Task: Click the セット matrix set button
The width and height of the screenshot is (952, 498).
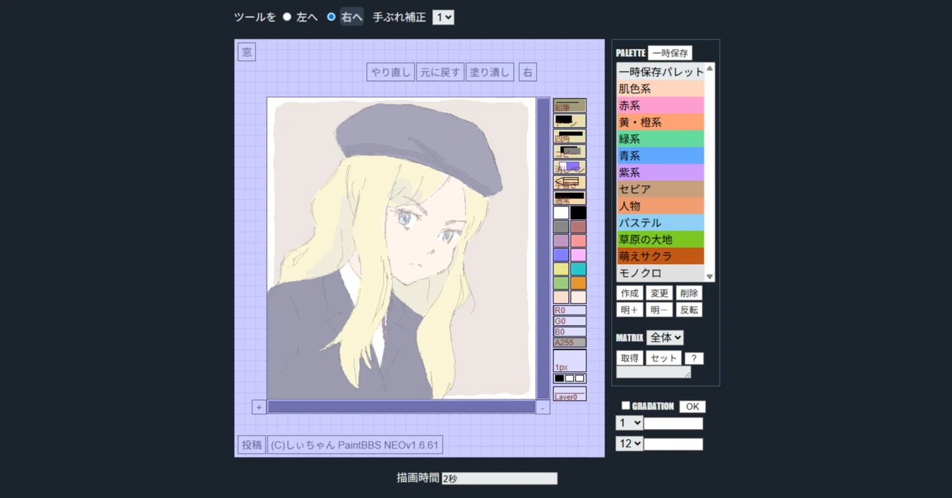Action: pos(664,358)
